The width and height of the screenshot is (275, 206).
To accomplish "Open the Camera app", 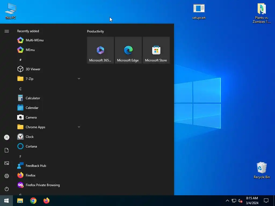I will 49,117.
